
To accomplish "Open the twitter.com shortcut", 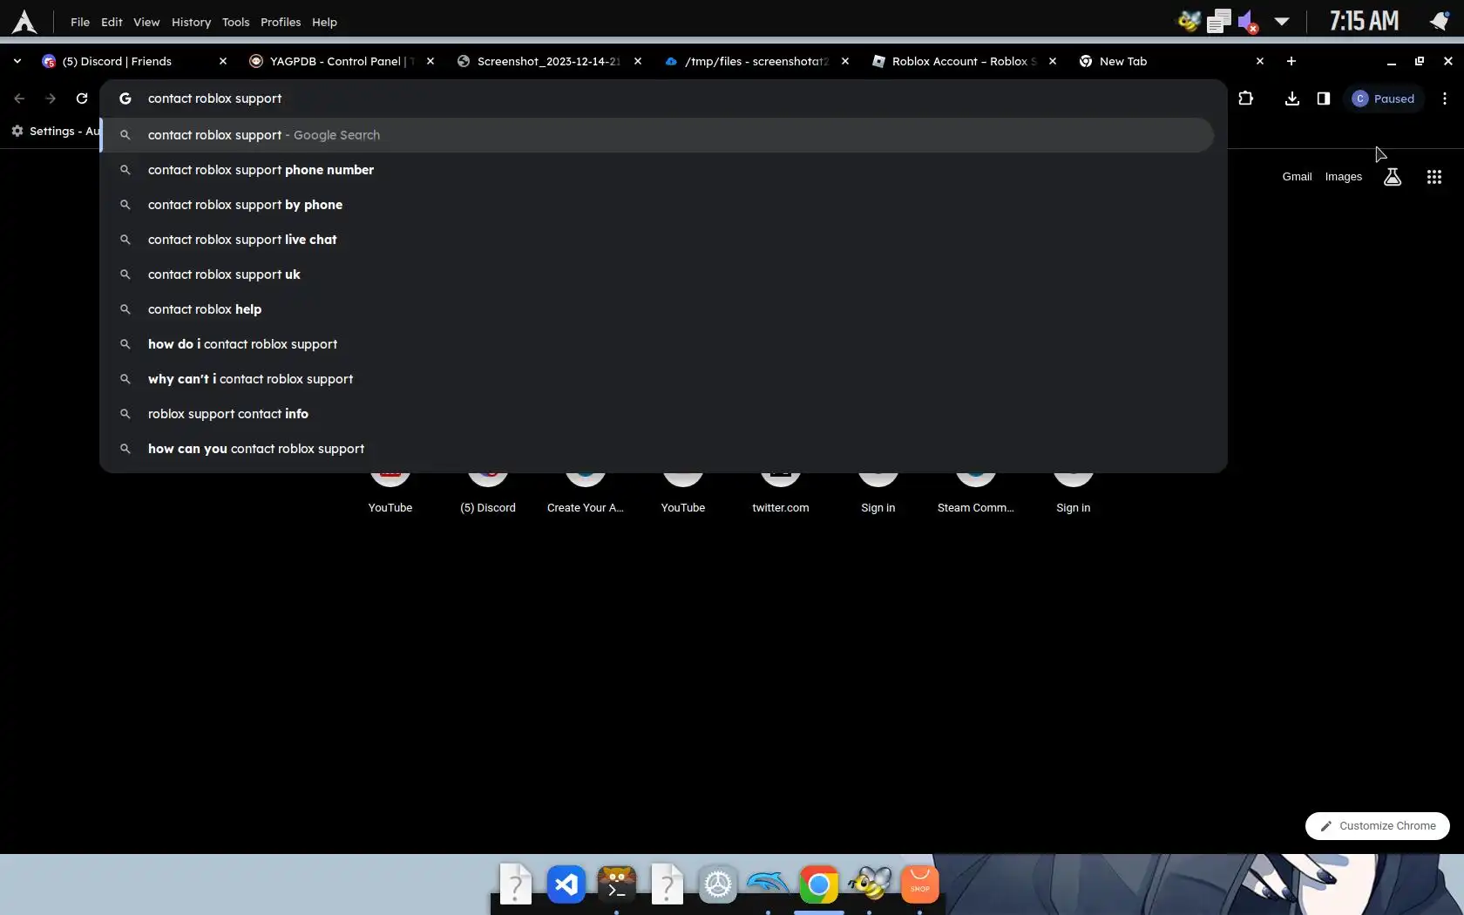I will click(781, 493).
